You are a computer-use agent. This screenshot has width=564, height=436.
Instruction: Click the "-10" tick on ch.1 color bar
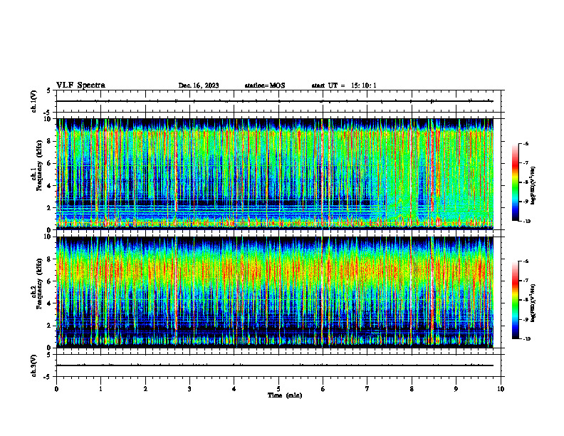pyautogui.click(x=527, y=222)
